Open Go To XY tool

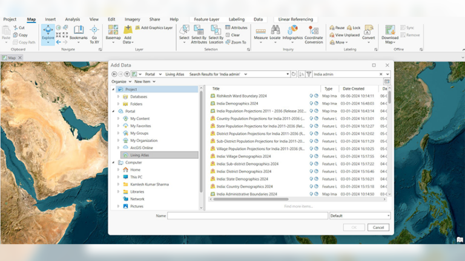(x=94, y=34)
